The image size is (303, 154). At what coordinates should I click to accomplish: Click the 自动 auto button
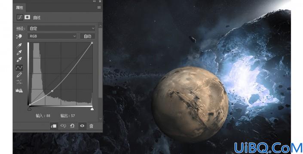[88, 36]
